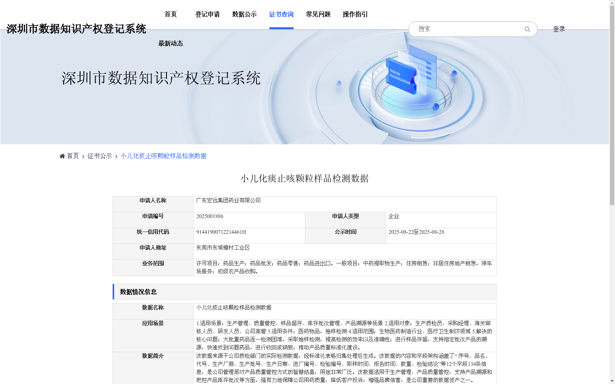Click the vertical scrollbar thumb
The height and width of the screenshot is (384, 615).
click(x=612, y=106)
